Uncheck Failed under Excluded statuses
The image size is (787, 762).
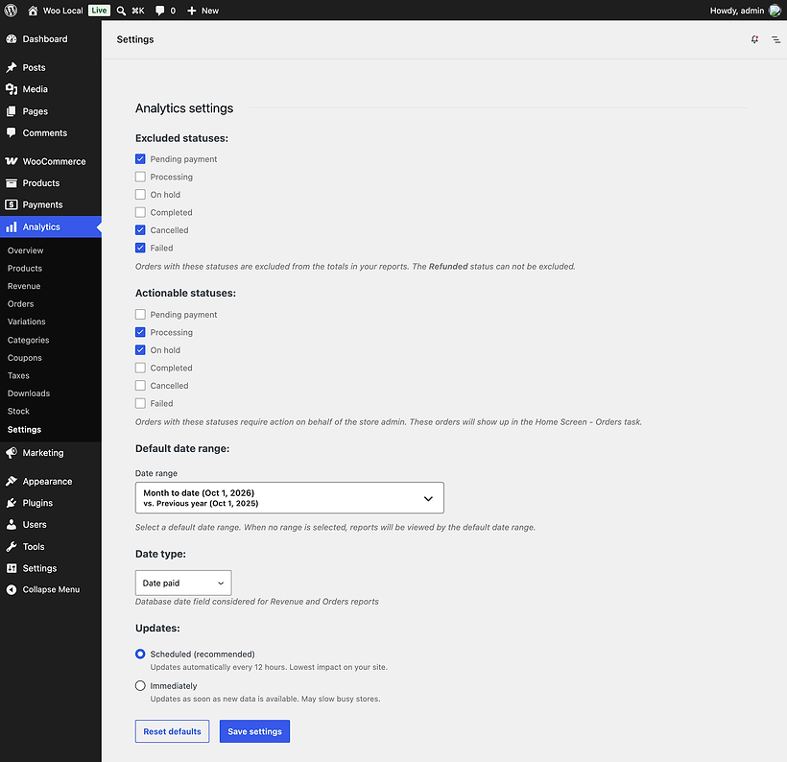[140, 248]
